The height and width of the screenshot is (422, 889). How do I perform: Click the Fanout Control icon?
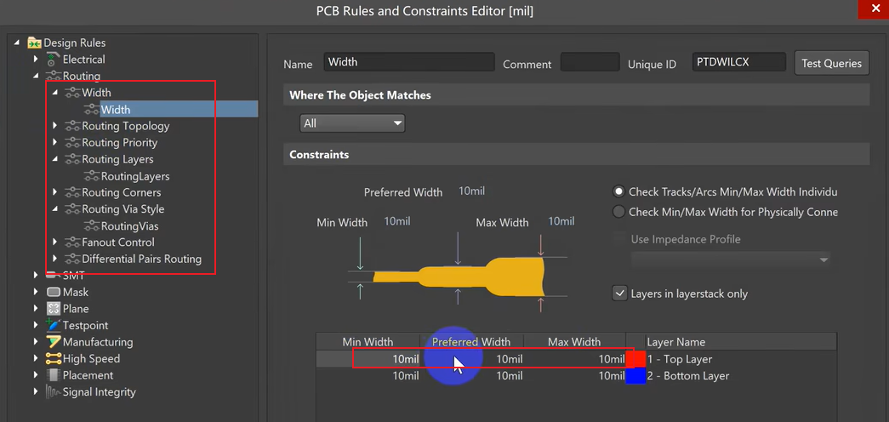[x=72, y=242]
